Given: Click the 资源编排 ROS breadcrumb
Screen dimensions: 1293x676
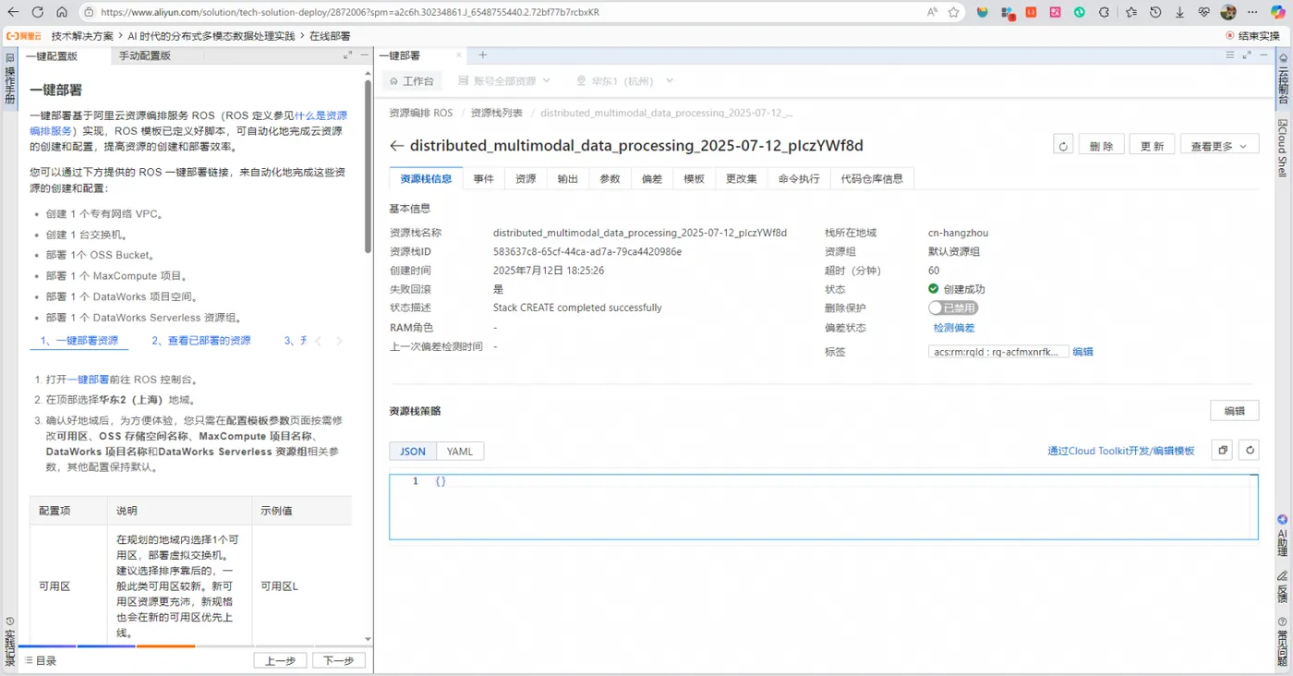Looking at the screenshot, I should (x=421, y=113).
